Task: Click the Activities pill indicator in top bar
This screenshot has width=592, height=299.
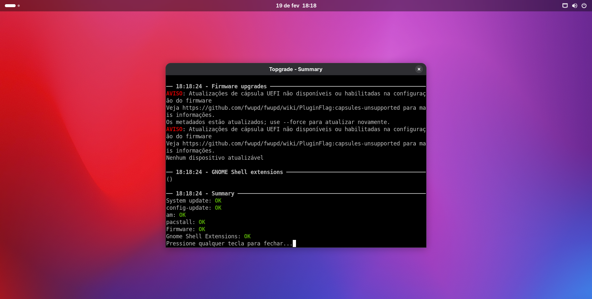Action: [x=10, y=6]
